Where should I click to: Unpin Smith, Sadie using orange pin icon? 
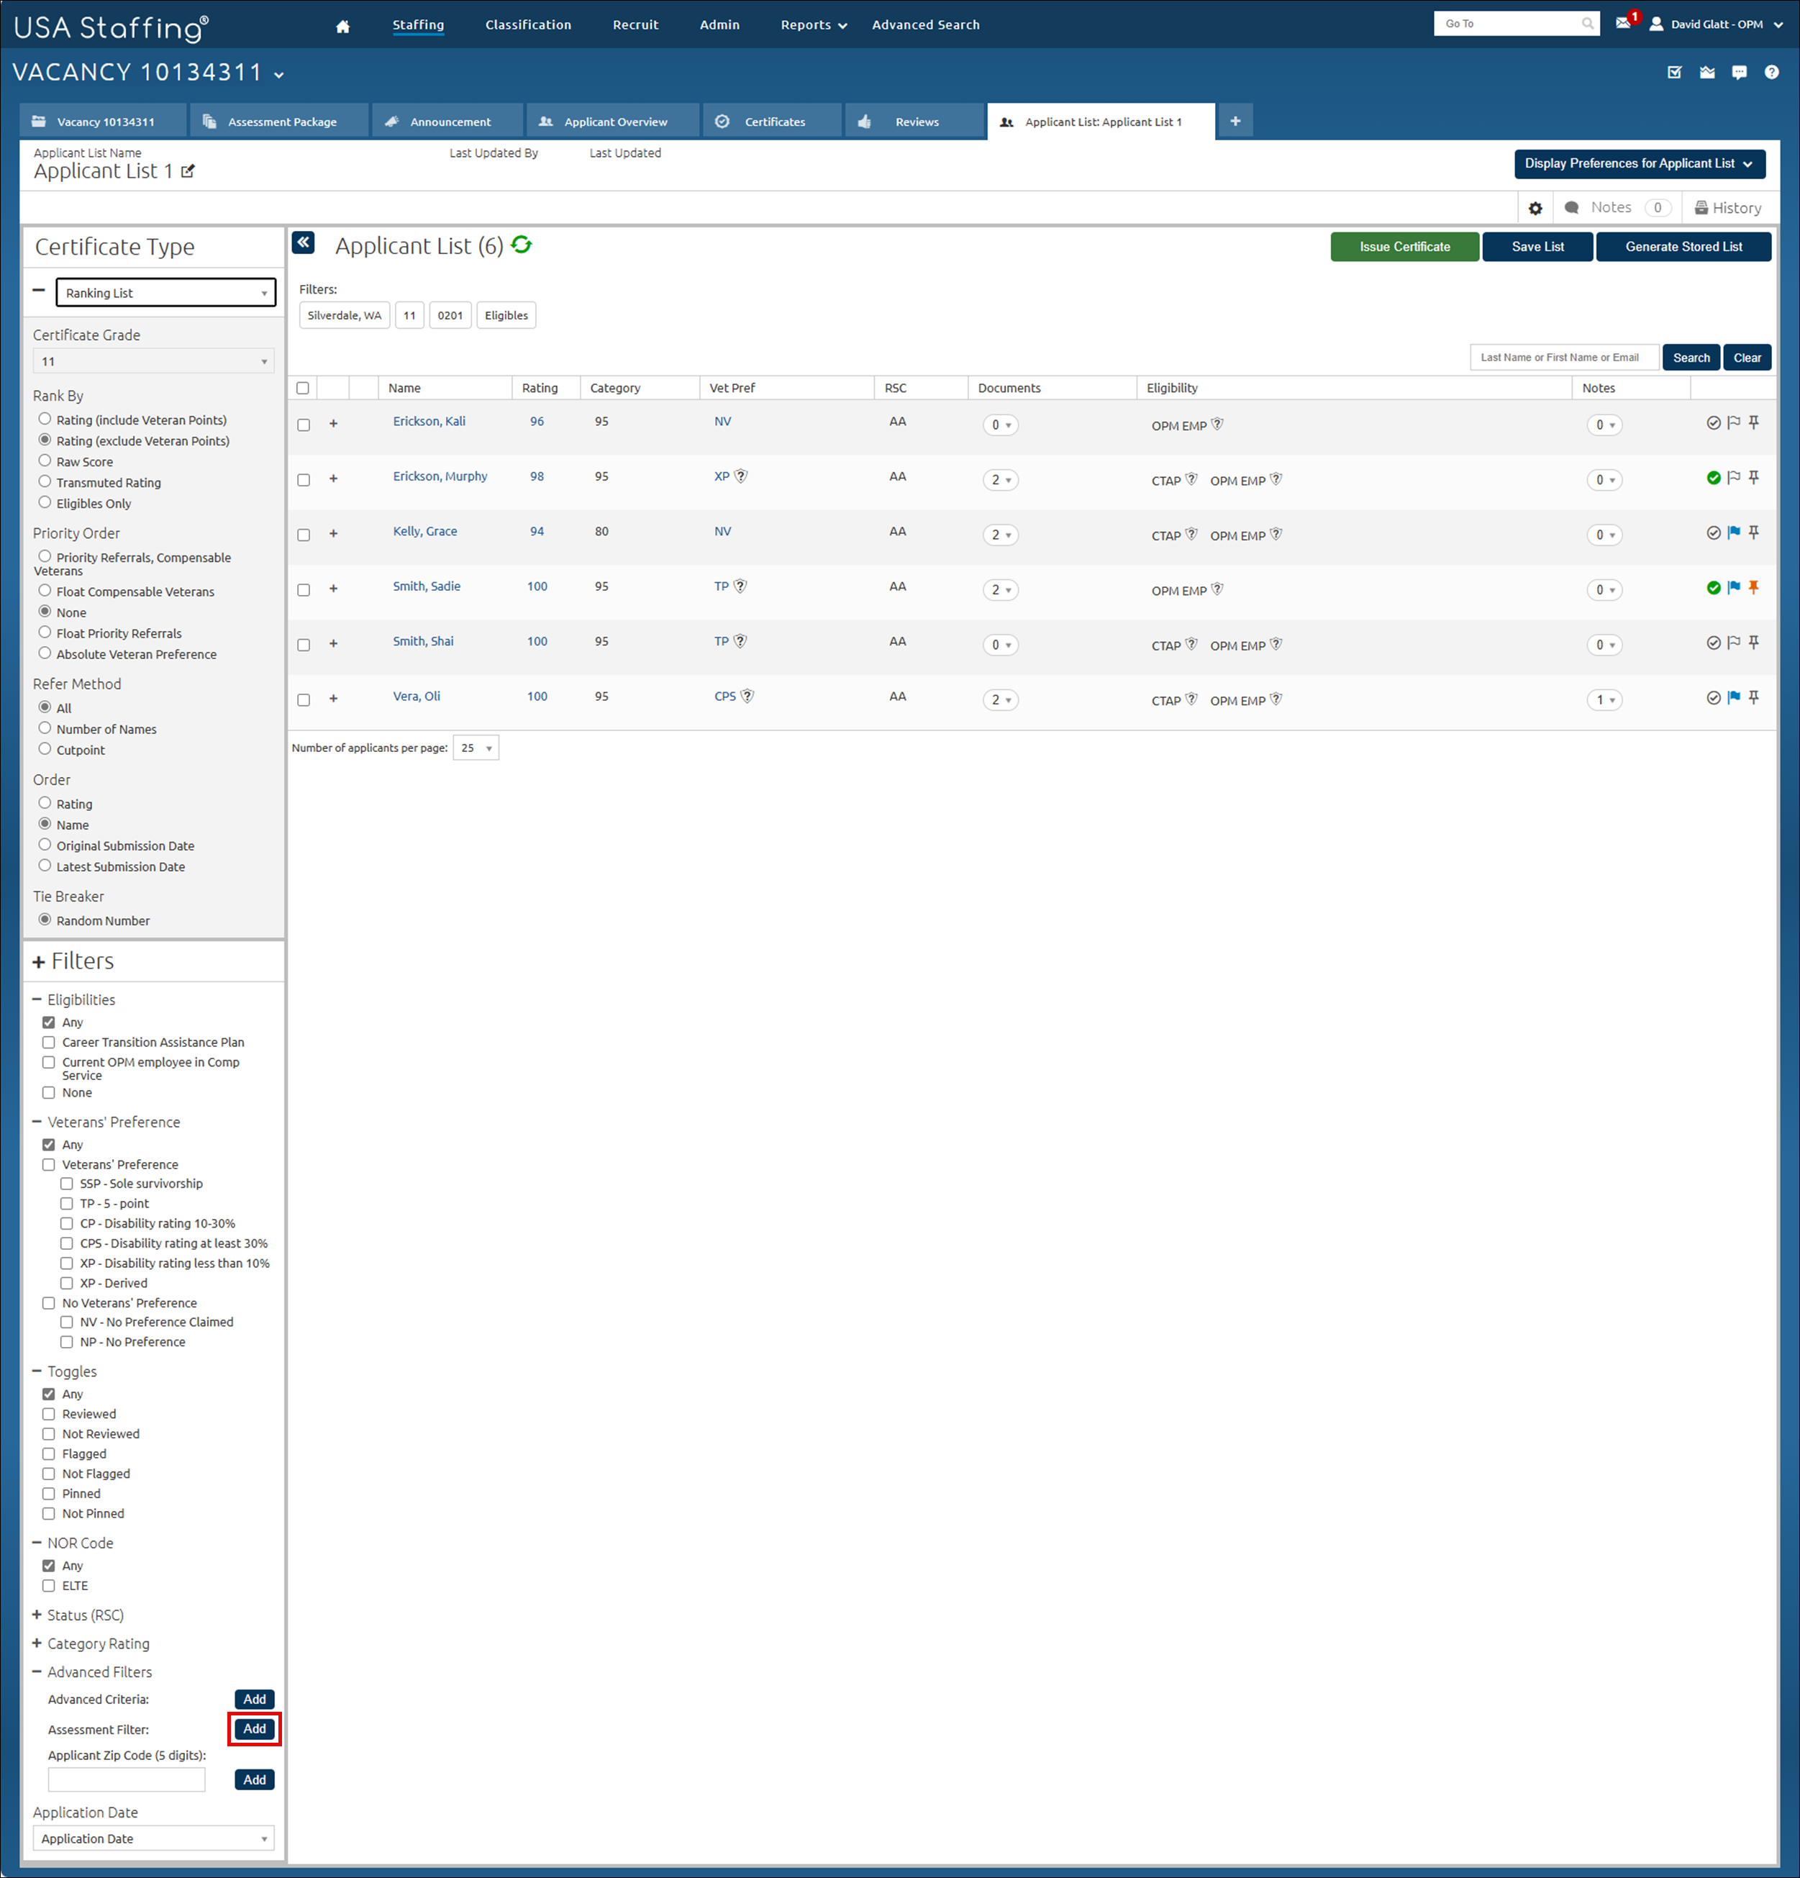point(1753,587)
